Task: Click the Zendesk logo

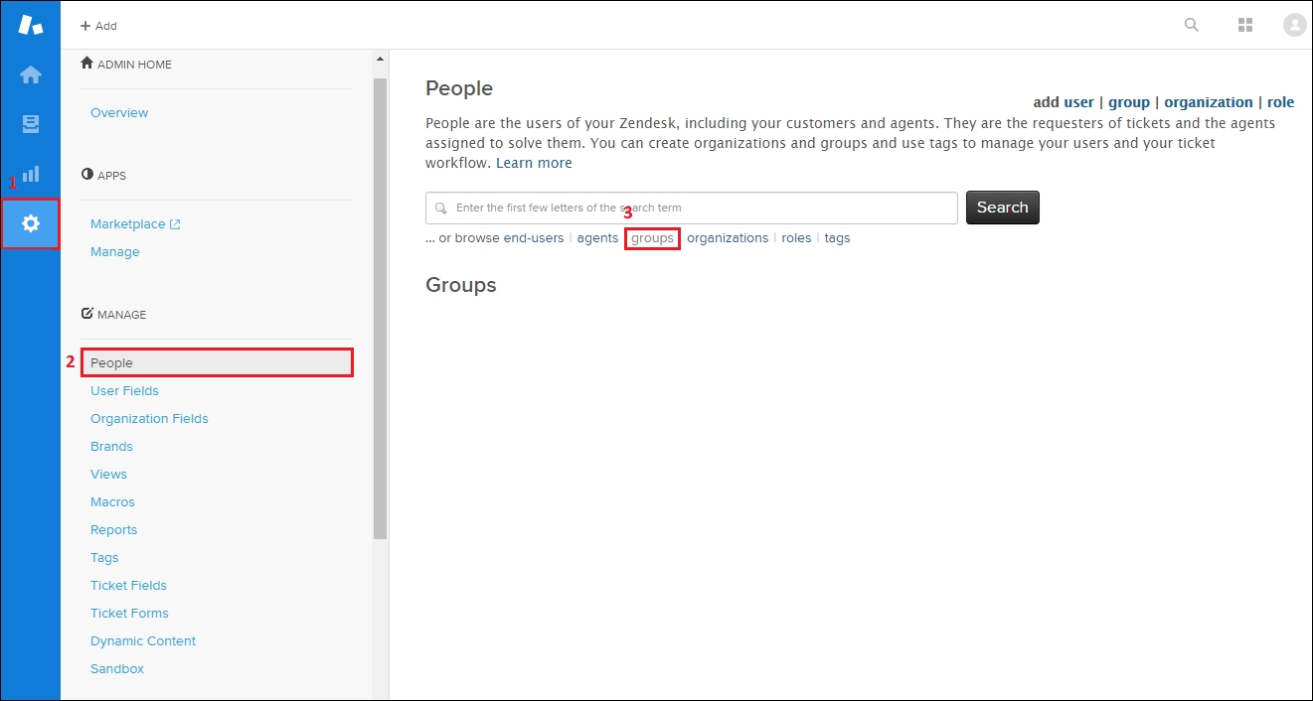Action: [x=30, y=24]
